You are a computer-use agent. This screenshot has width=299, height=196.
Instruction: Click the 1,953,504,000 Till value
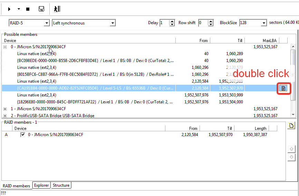[x=231, y=102]
